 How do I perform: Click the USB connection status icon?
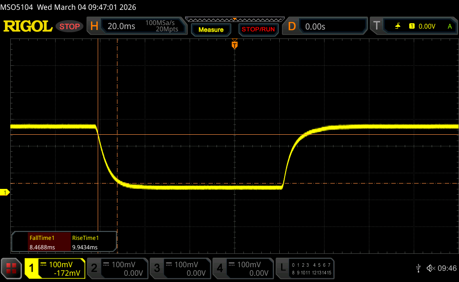(418, 268)
